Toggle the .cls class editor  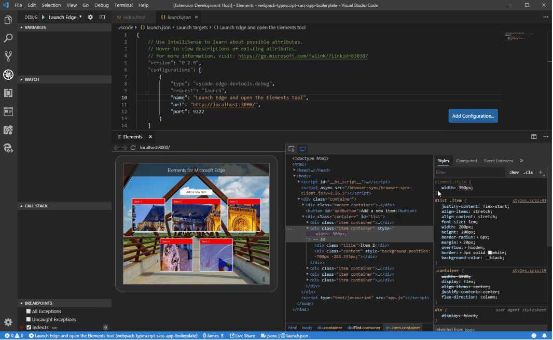pyautogui.click(x=528, y=172)
